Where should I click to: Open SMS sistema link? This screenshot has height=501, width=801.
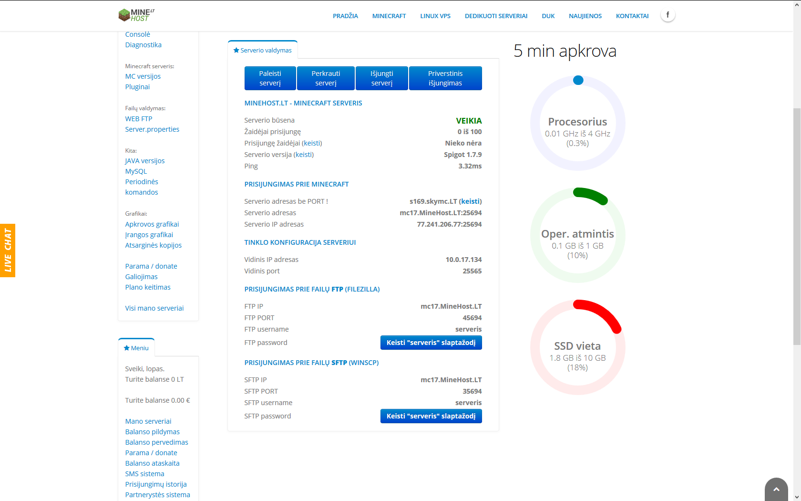pos(144,474)
